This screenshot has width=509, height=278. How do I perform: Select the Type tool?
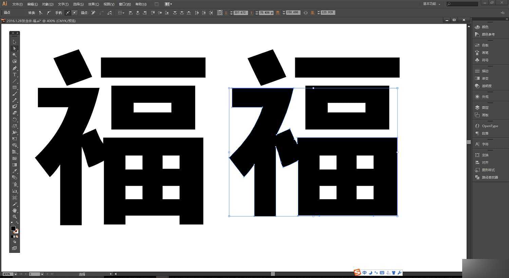(x=14, y=75)
